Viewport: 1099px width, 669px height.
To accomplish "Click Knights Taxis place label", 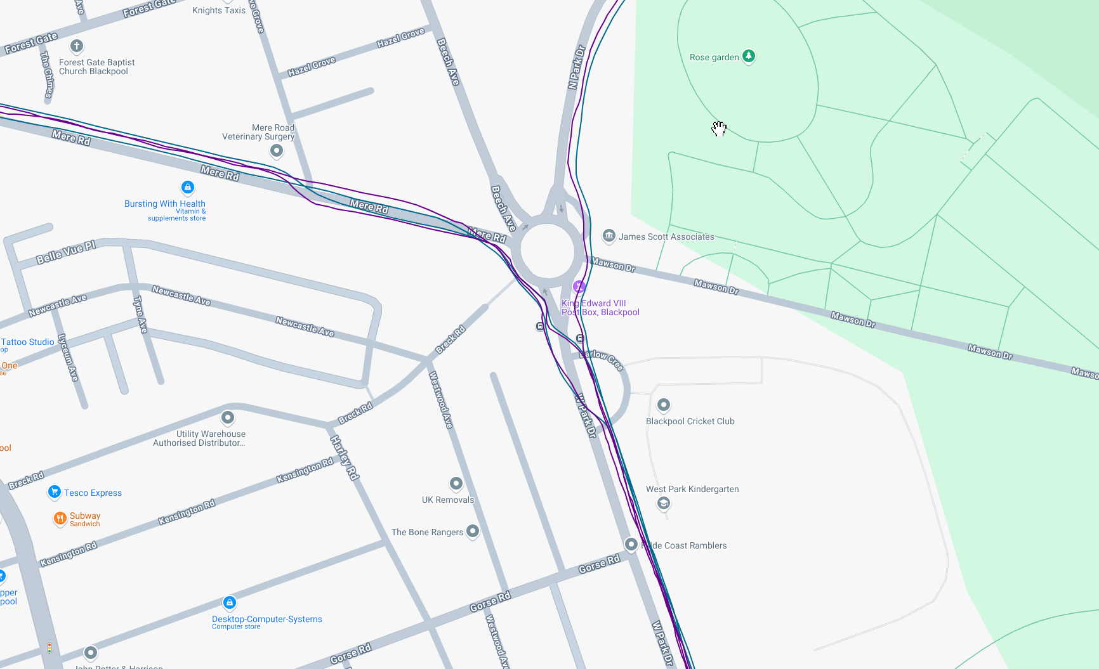I will pos(219,10).
